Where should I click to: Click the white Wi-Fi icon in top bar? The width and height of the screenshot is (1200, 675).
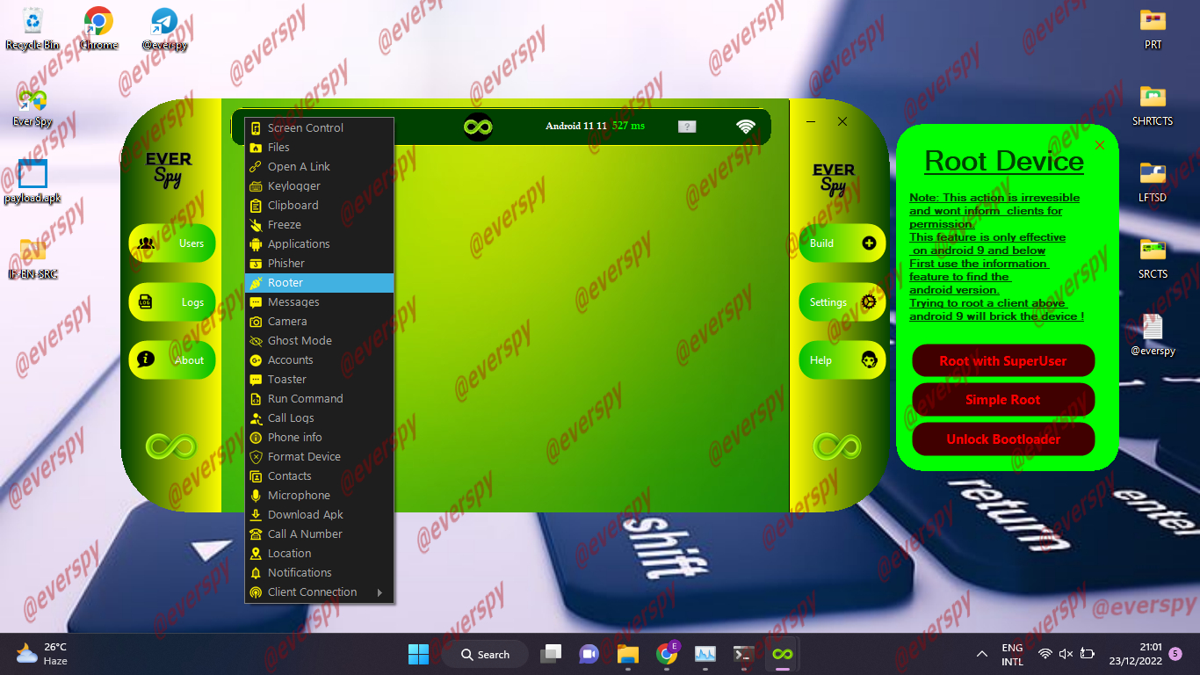point(746,127)
